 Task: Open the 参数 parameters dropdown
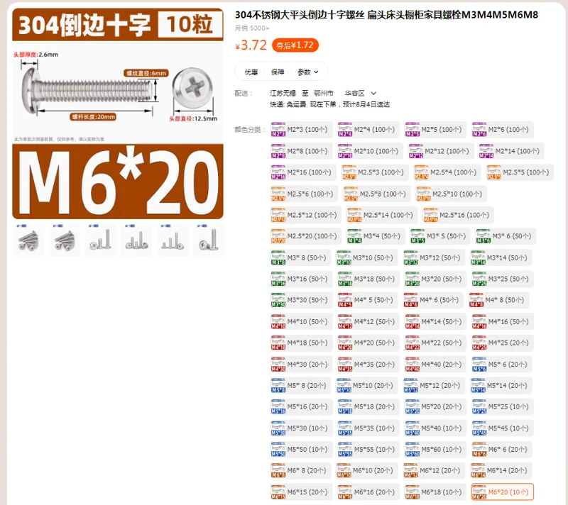[307, 72]
